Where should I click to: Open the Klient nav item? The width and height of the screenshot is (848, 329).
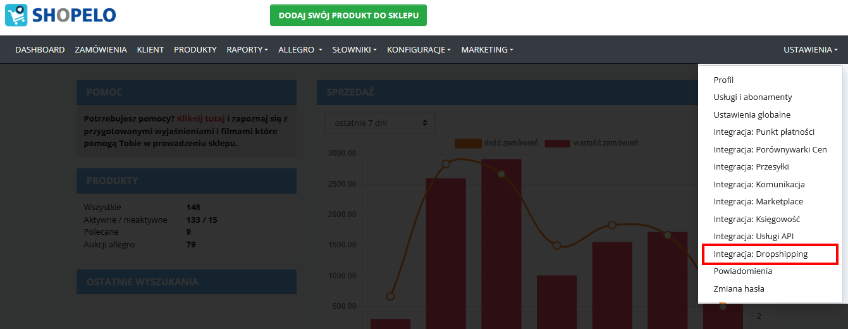pyautogui.click(x=151, y=49)
